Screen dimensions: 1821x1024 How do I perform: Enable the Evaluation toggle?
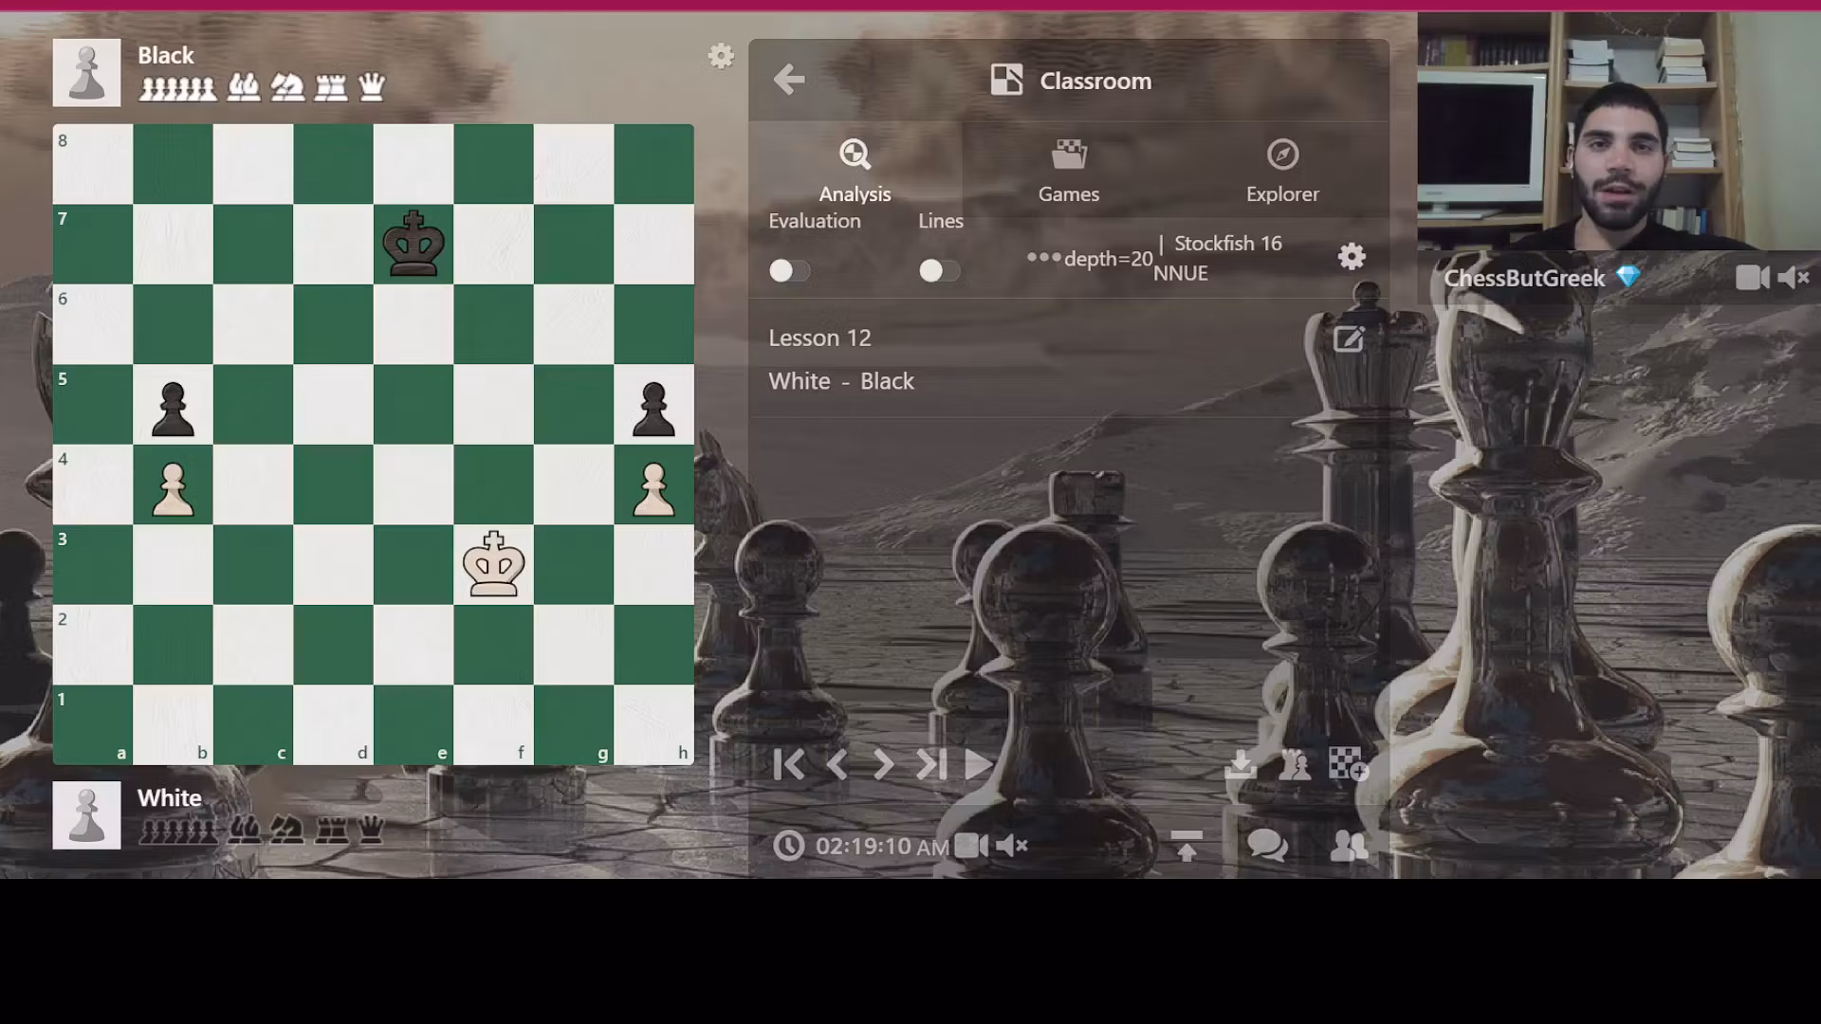point(789,271)
